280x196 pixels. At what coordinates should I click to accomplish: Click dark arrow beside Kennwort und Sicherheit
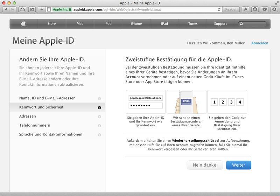pyautogui.click(x=99, y=108)
